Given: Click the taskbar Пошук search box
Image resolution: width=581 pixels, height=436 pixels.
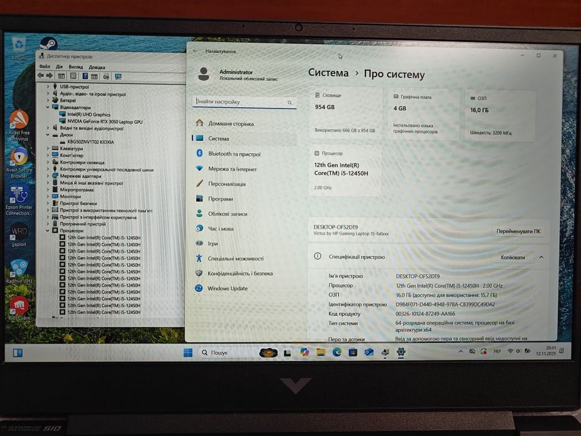Looking at the screenshot, I should (x=227, y=353).
